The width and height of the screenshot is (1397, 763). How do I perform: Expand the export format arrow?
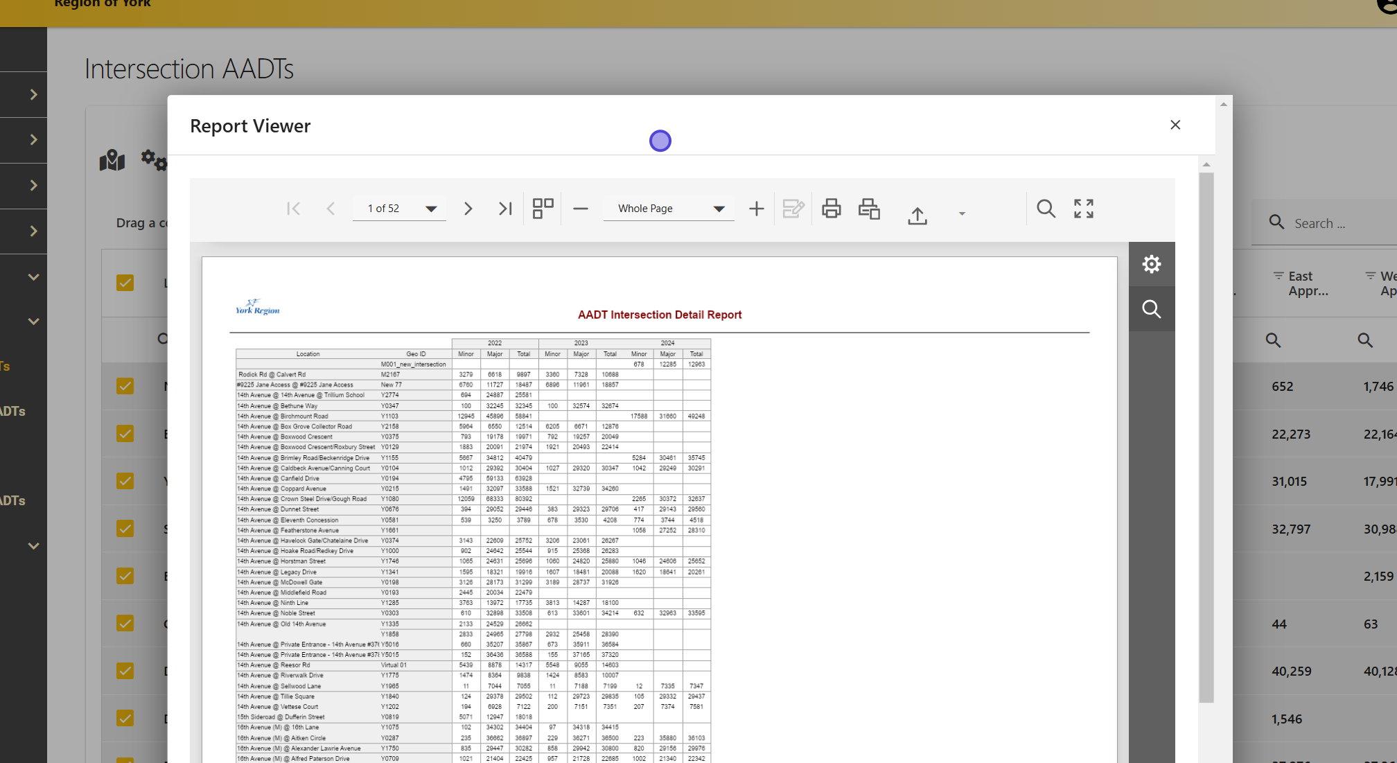pos(962,213)
